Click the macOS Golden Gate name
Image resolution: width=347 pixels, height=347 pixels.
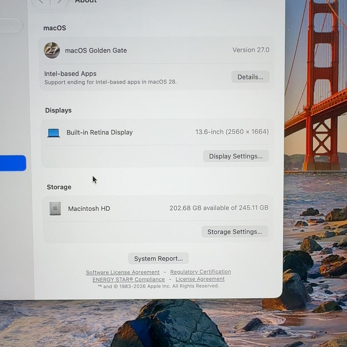coord(96,50)
